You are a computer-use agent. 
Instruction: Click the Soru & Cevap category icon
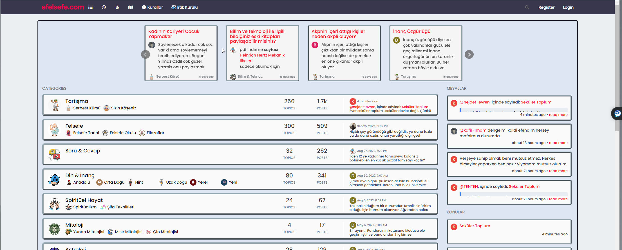tap(55, 154)
